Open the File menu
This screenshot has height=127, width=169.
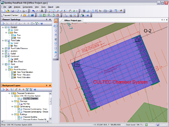coord(5,7)
